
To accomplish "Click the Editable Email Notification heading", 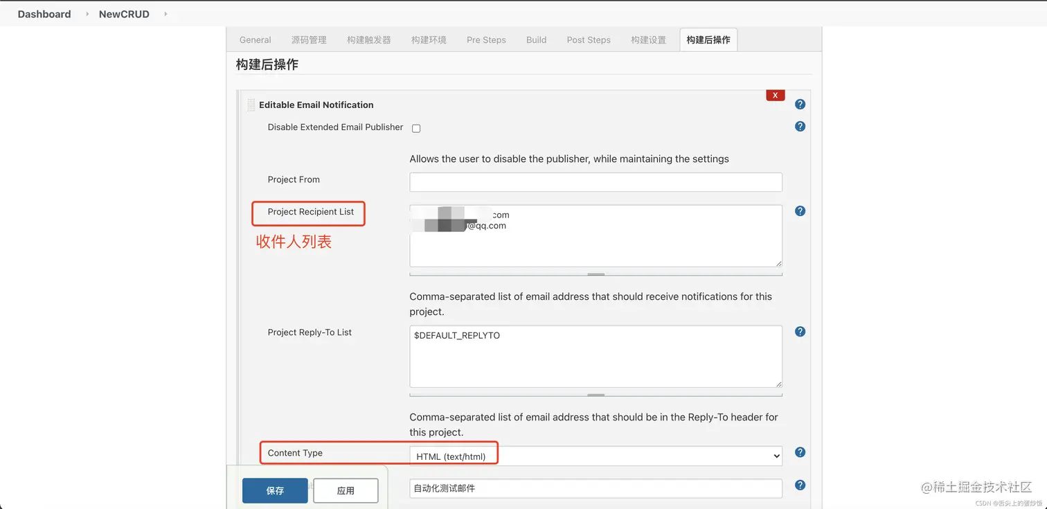I will click(x=316, y=105).
